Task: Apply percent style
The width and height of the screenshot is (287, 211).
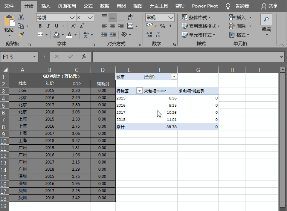Action: [163, 26]
